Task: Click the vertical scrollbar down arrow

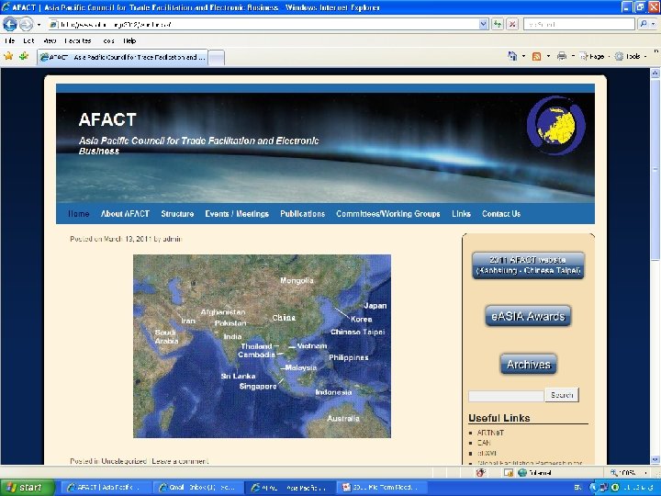Action: [x=655, y=460]
